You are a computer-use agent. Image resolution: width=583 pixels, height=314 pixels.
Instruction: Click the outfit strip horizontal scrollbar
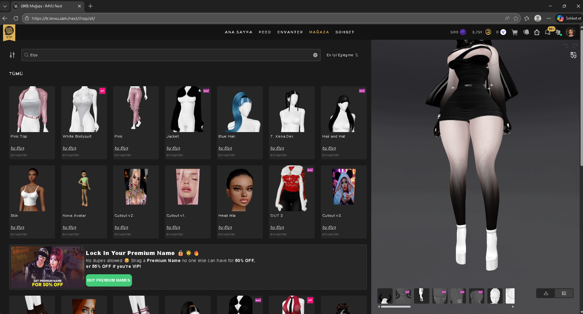396,307
